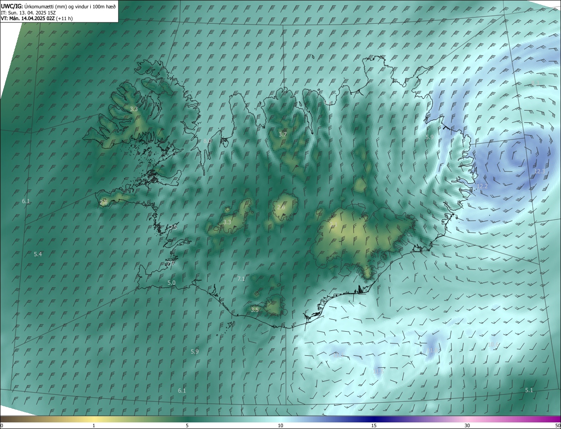Click the 3.7 value label on the map
This screenshot has height=429, width=561.
pyautogui.click(x=283, y=134)
